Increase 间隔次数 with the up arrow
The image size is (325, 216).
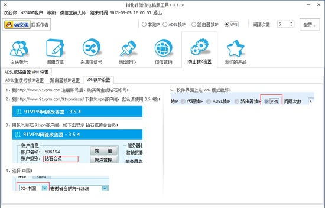click(x=291, y=22)
